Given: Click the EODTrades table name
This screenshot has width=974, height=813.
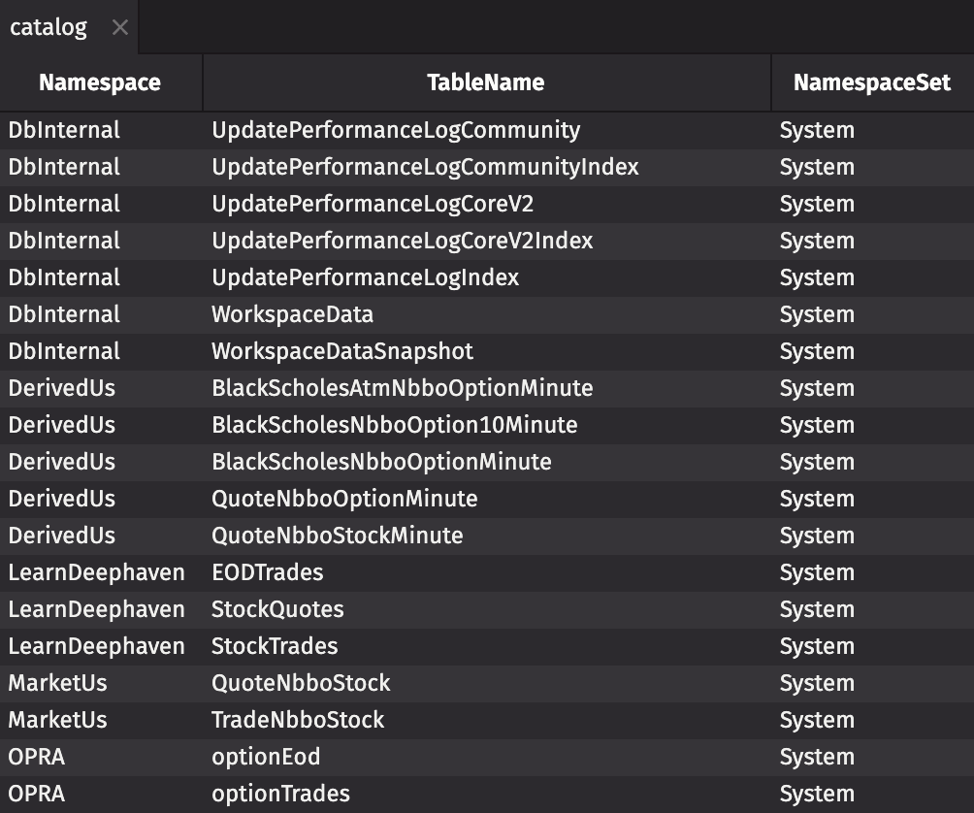Looking at the screenshot, I should point(267,572).
